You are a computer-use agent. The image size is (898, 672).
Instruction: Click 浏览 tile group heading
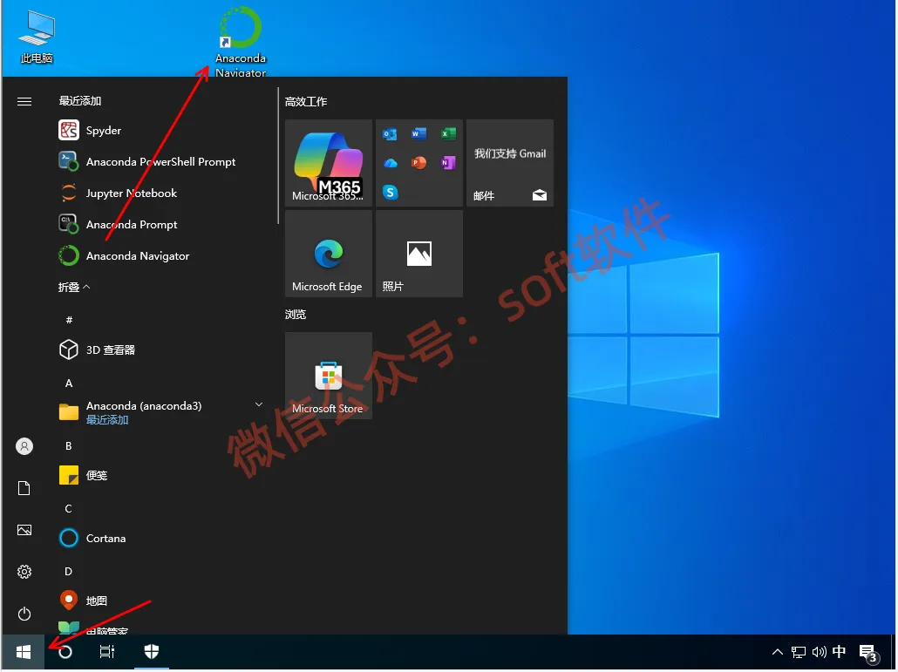tap(296, 315)
